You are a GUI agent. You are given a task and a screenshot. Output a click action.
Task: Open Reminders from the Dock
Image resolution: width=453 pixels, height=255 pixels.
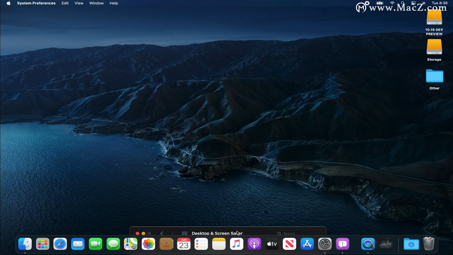(201, 244)
